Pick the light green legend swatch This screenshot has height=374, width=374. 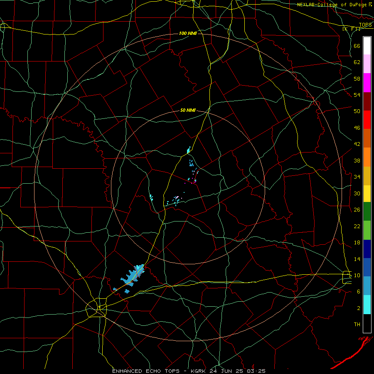coord(367,230)
